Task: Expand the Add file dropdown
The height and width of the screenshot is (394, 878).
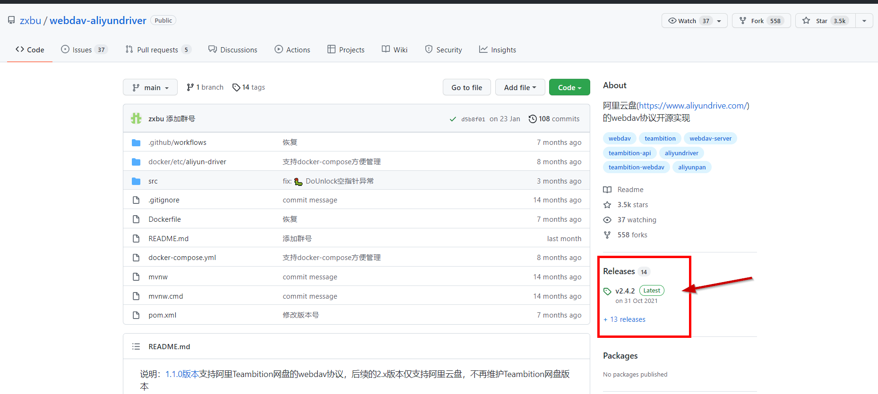Action: tap(520, 87)
